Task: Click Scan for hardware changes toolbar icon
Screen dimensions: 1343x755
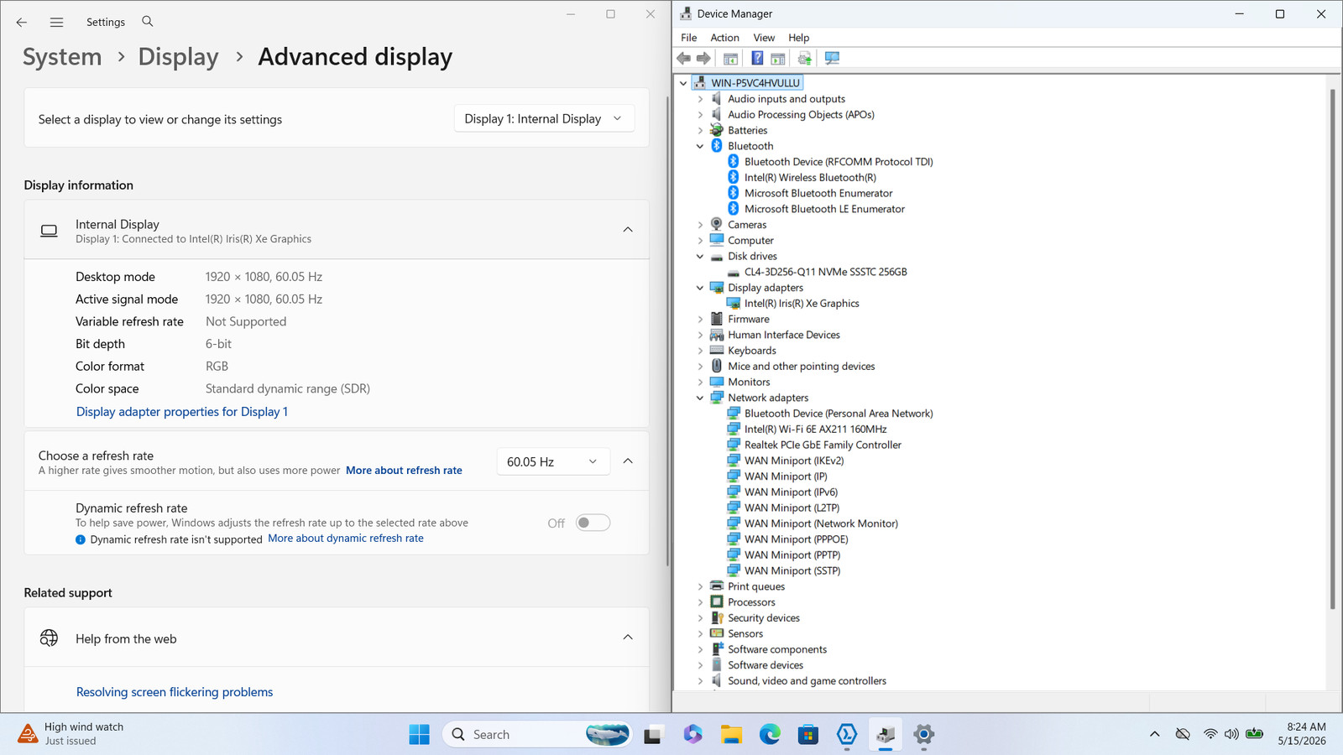Action: point(832,58)
